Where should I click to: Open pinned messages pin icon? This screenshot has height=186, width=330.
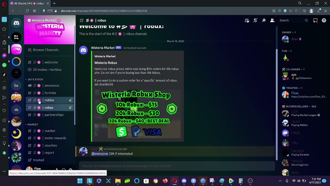(264, 20)
